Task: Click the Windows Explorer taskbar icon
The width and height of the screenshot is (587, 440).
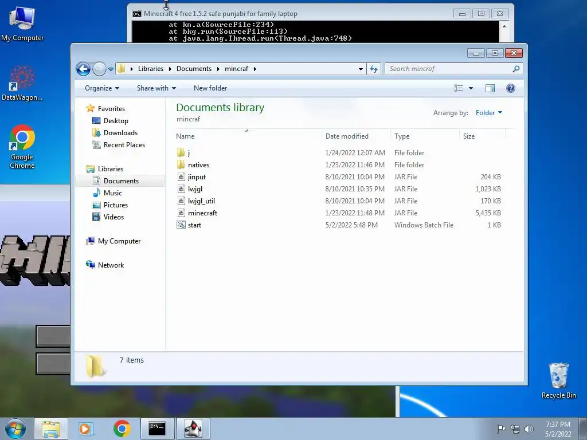Action: coord(51,429)
